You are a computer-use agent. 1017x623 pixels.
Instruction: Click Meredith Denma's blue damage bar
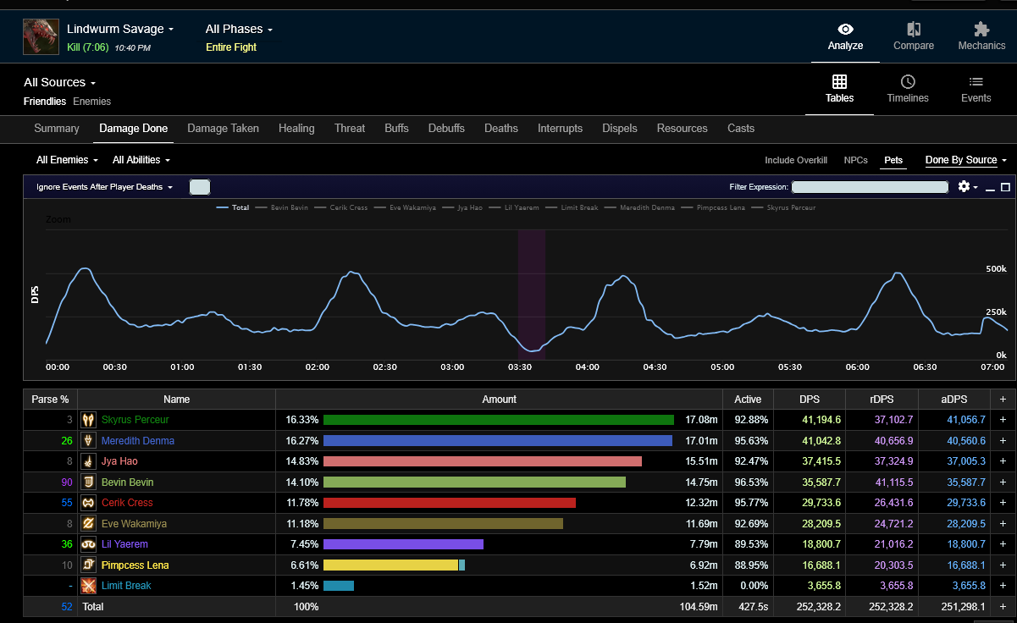tap(498, 441)
